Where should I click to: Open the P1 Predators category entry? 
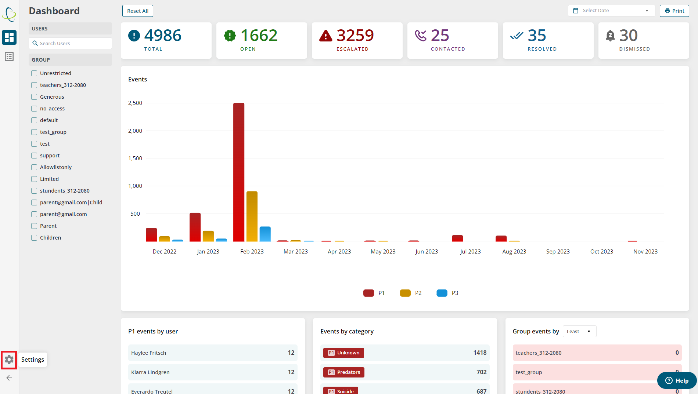click(x=343, y=372)
